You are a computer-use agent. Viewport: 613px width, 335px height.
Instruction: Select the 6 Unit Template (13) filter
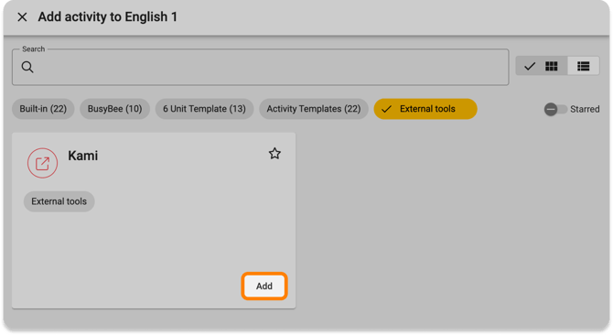(x=204, y=109)
